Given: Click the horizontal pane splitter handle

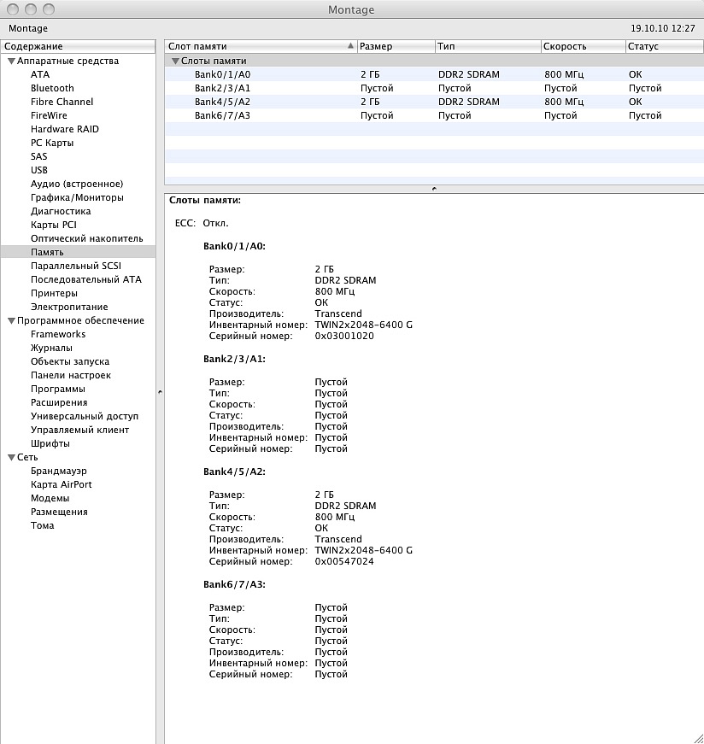Looking at the screenshot, I should (434, 189).
